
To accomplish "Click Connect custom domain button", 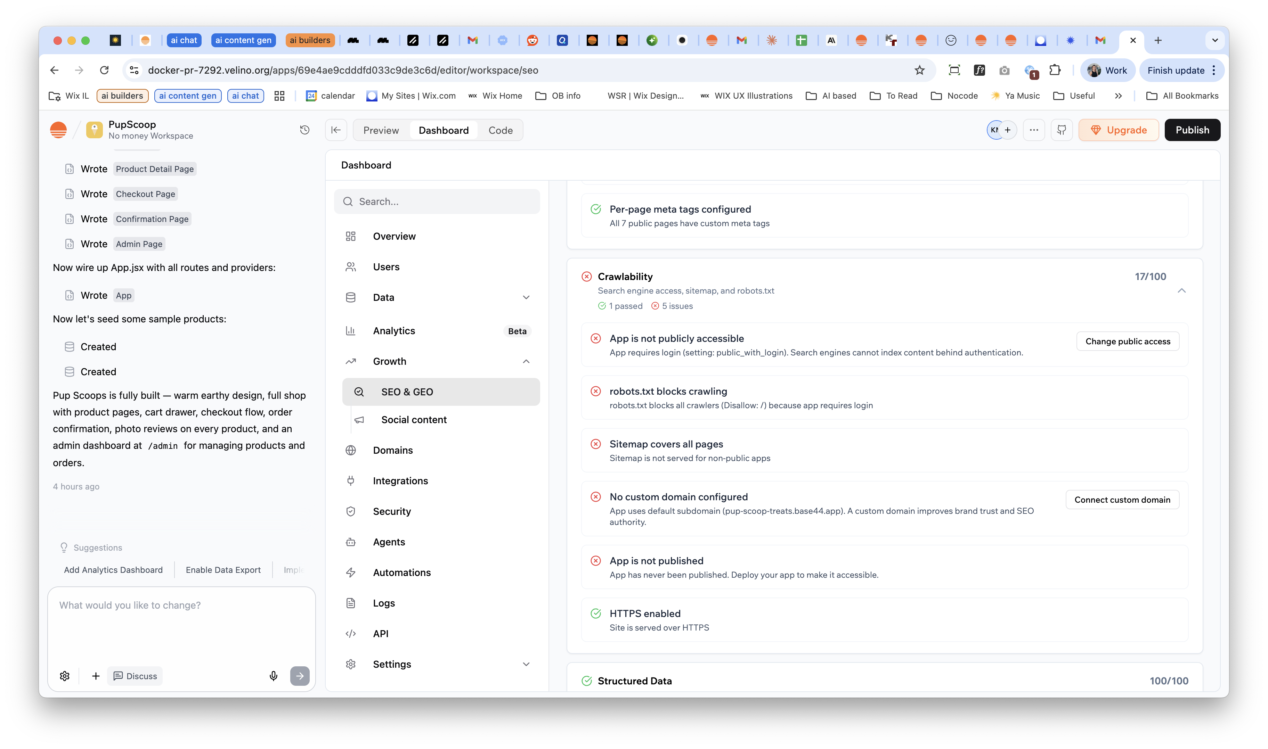I will click(x=1122, y=500).
